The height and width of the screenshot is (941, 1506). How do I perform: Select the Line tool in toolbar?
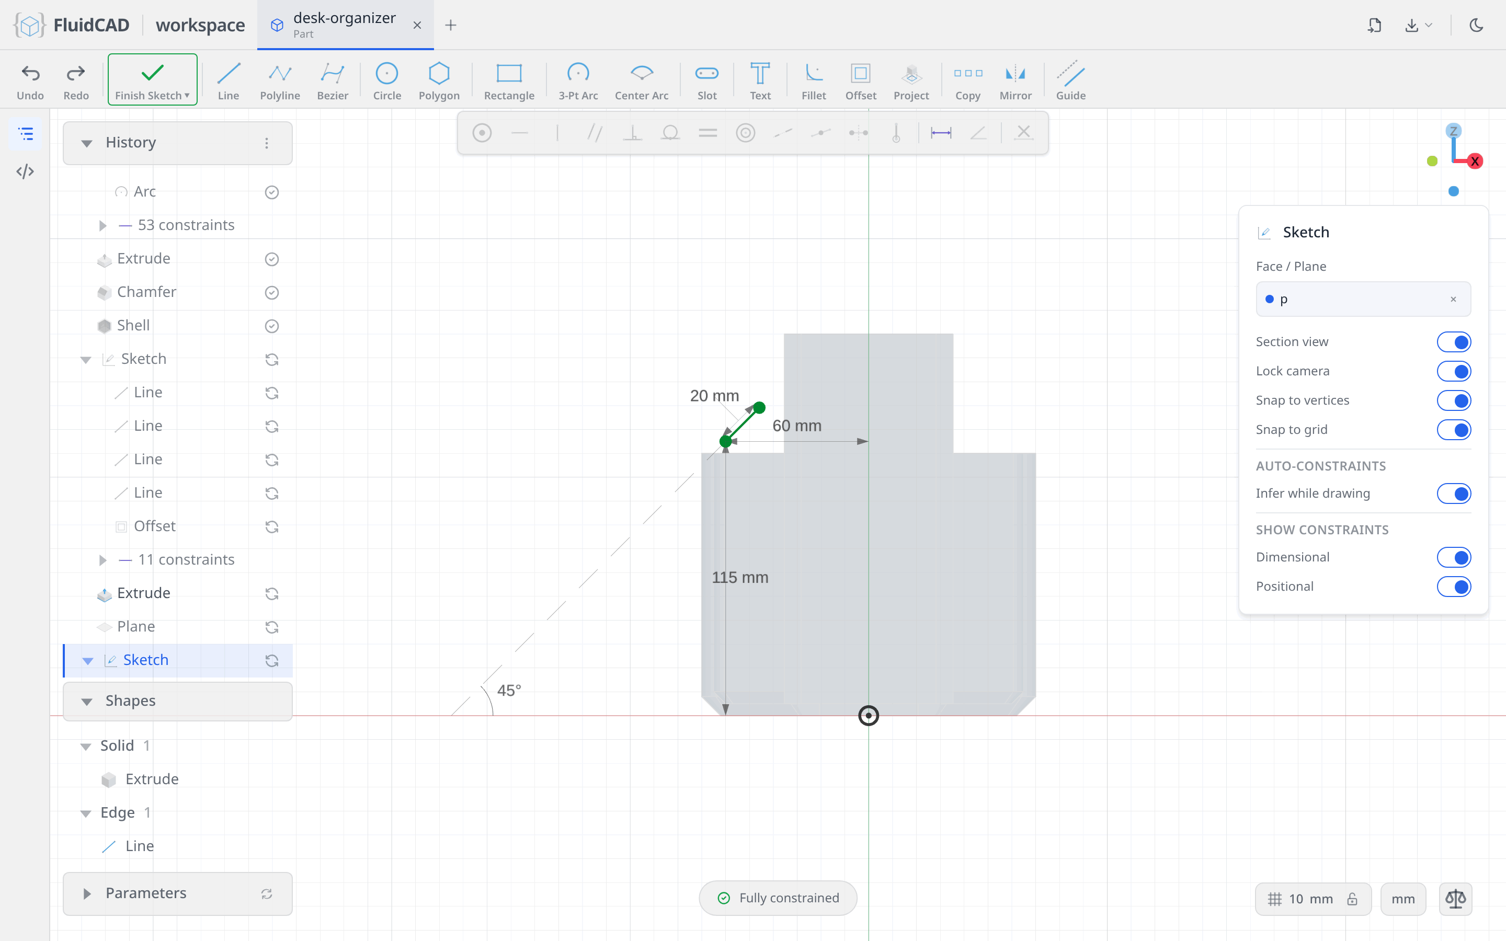229,81
